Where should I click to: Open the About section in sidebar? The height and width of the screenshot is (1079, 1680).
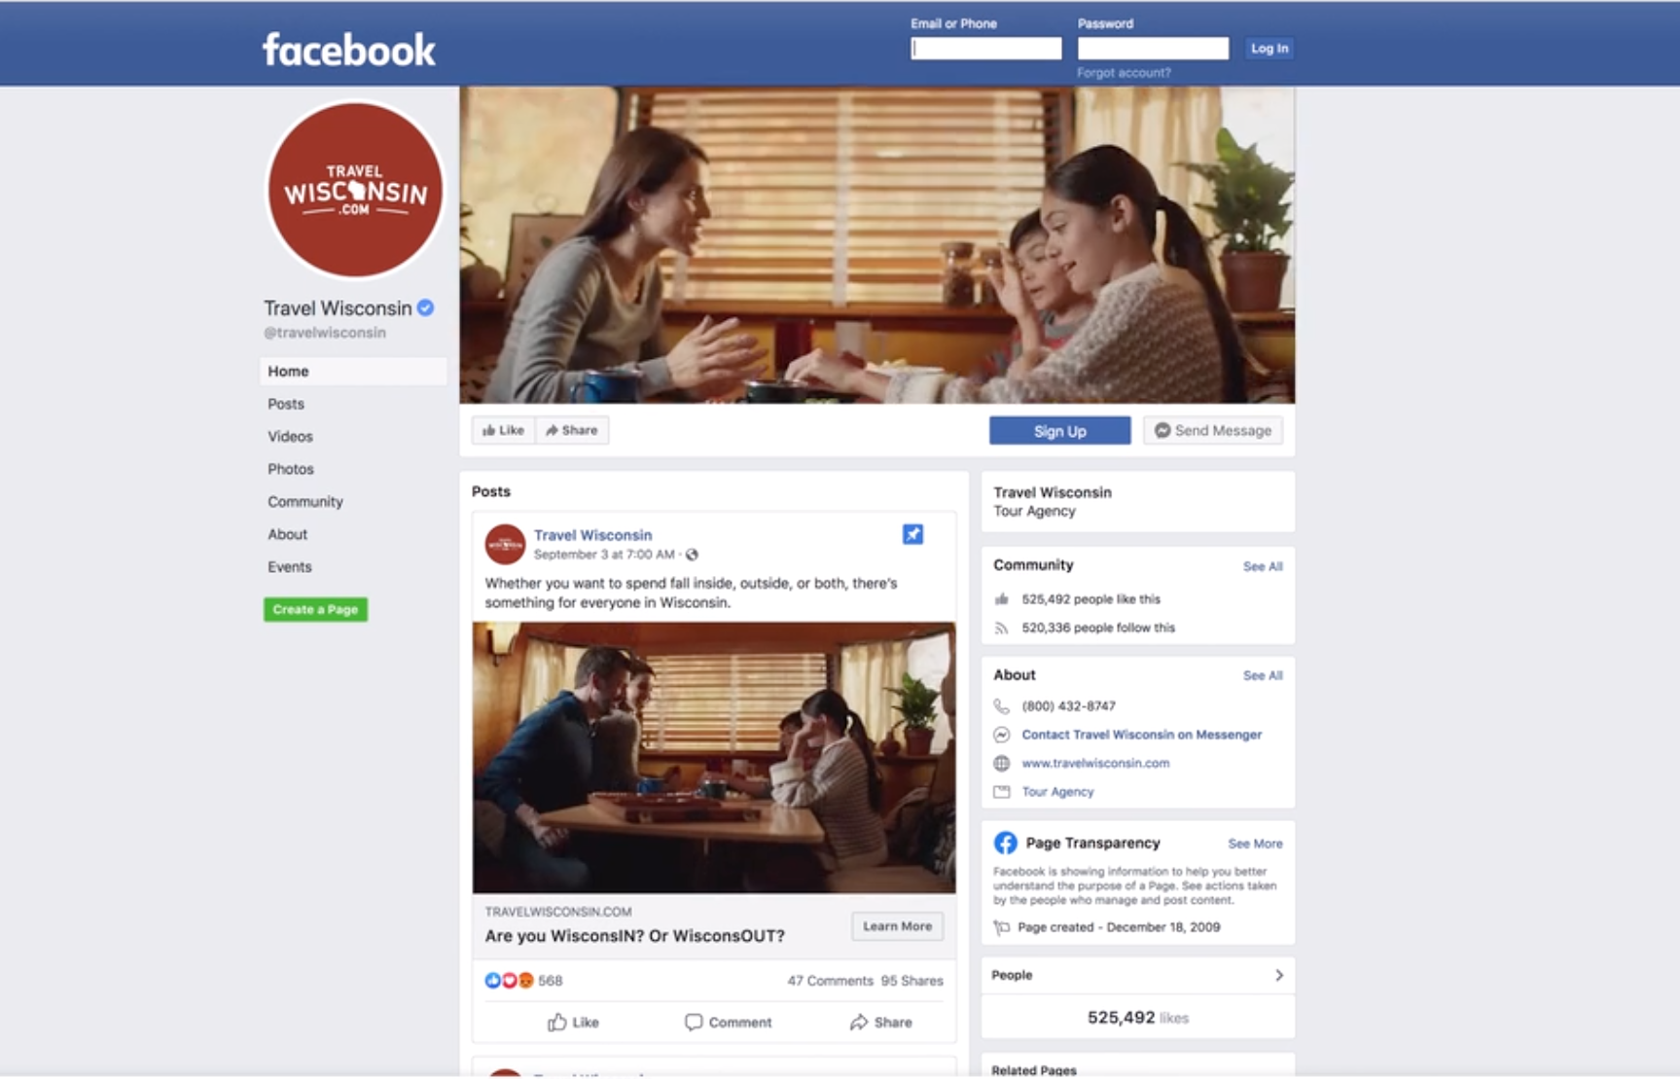[288, 534]
